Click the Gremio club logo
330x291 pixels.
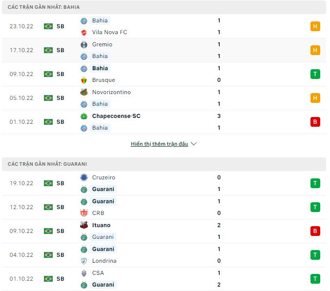tap(83, 44)
